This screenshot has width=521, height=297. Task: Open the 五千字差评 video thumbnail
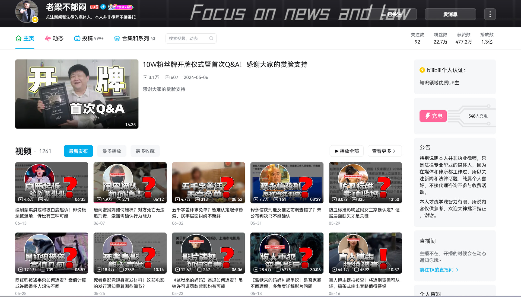(208, 183)
